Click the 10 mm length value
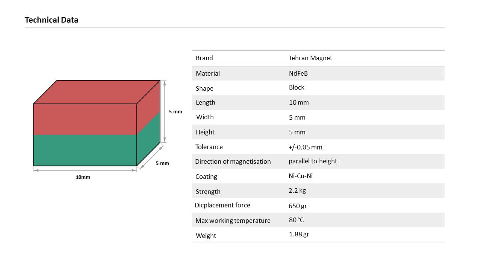The width and height of the screenshot is (481, 271). [x=299, y=102]
